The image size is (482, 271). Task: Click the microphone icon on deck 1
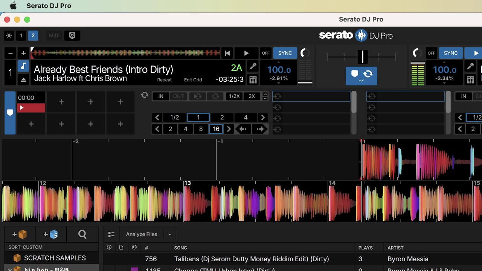(253, 67)
